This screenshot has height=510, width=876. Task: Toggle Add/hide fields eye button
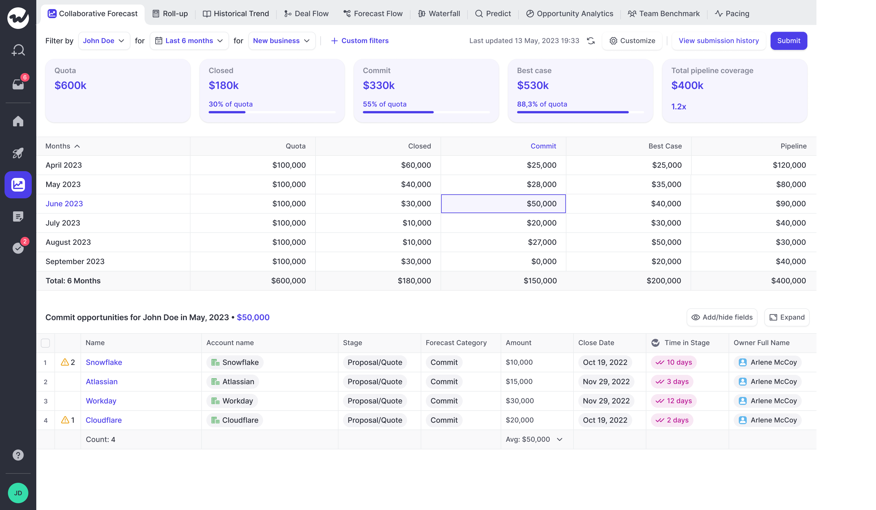(722, 317)
